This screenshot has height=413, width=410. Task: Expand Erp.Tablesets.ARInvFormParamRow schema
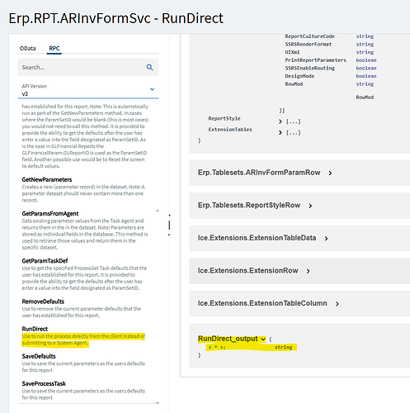click(330, 173)
